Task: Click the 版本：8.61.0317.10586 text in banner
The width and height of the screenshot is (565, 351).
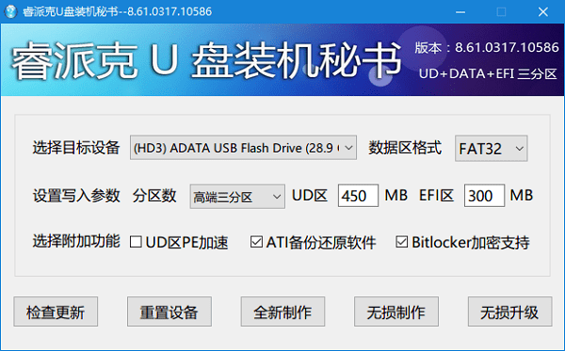Action: (487, 47)
